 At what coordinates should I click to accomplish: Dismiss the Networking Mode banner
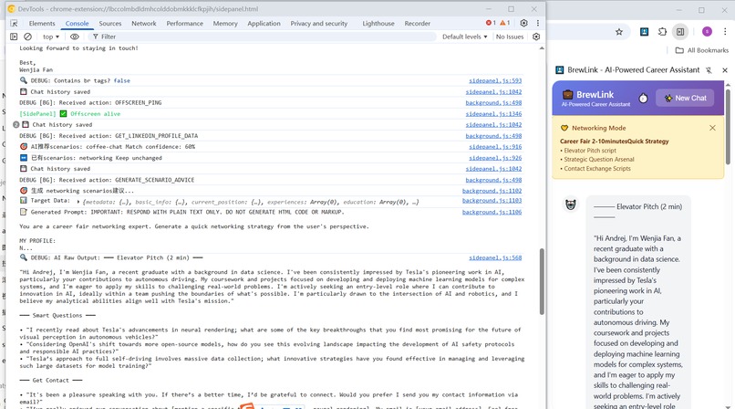712,128
